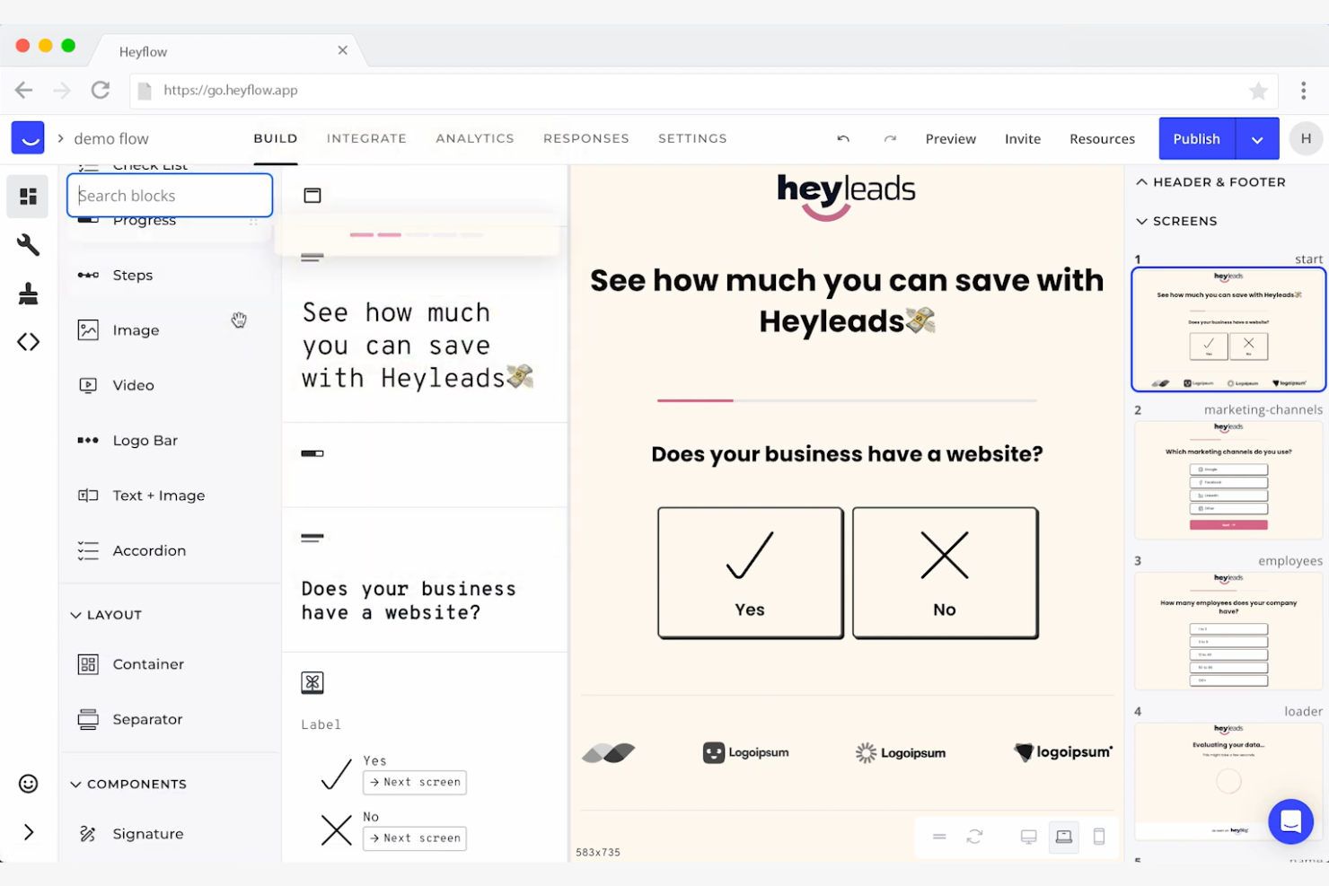Image resolution: width=1329 pixels, height=886 pixels.
Task: Open the blocks panel icon in sidebar
Action: pyautogui.click(x=28, y=196)
